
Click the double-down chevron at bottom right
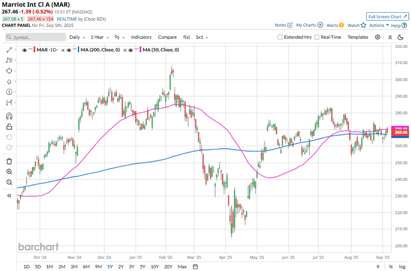point(378,267)
